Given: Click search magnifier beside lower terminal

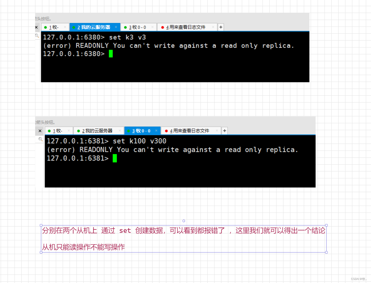Looking at the screenshot, I should [41, 139].
